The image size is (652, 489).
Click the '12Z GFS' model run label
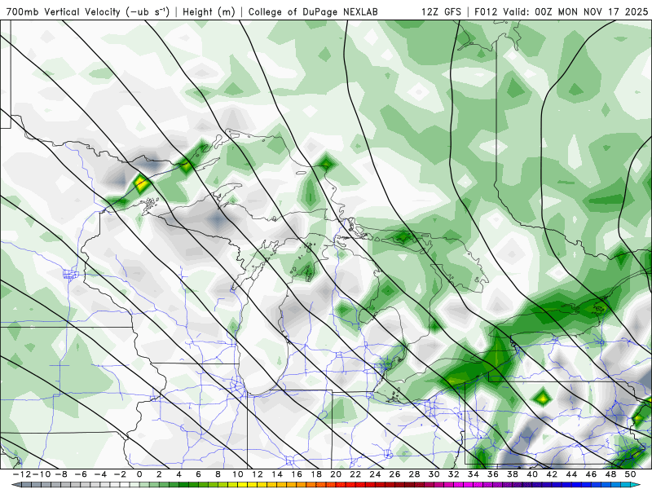point(441,11)
